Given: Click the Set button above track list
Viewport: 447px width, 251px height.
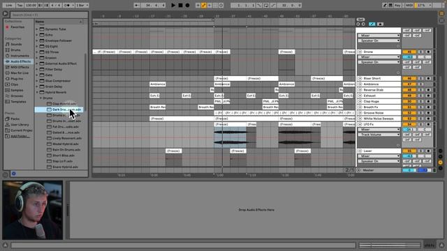Looking at the screenshot, I should 360,20.
